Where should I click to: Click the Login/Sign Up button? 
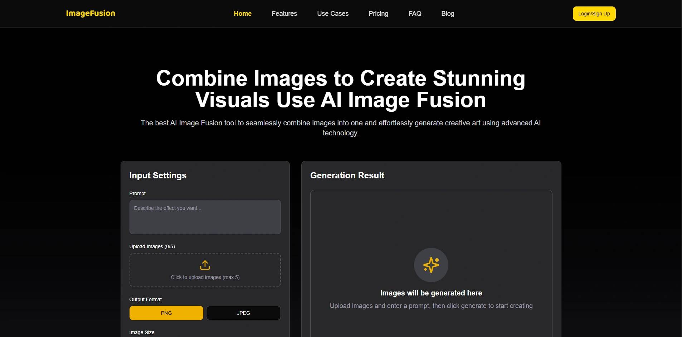pos(594,13)
